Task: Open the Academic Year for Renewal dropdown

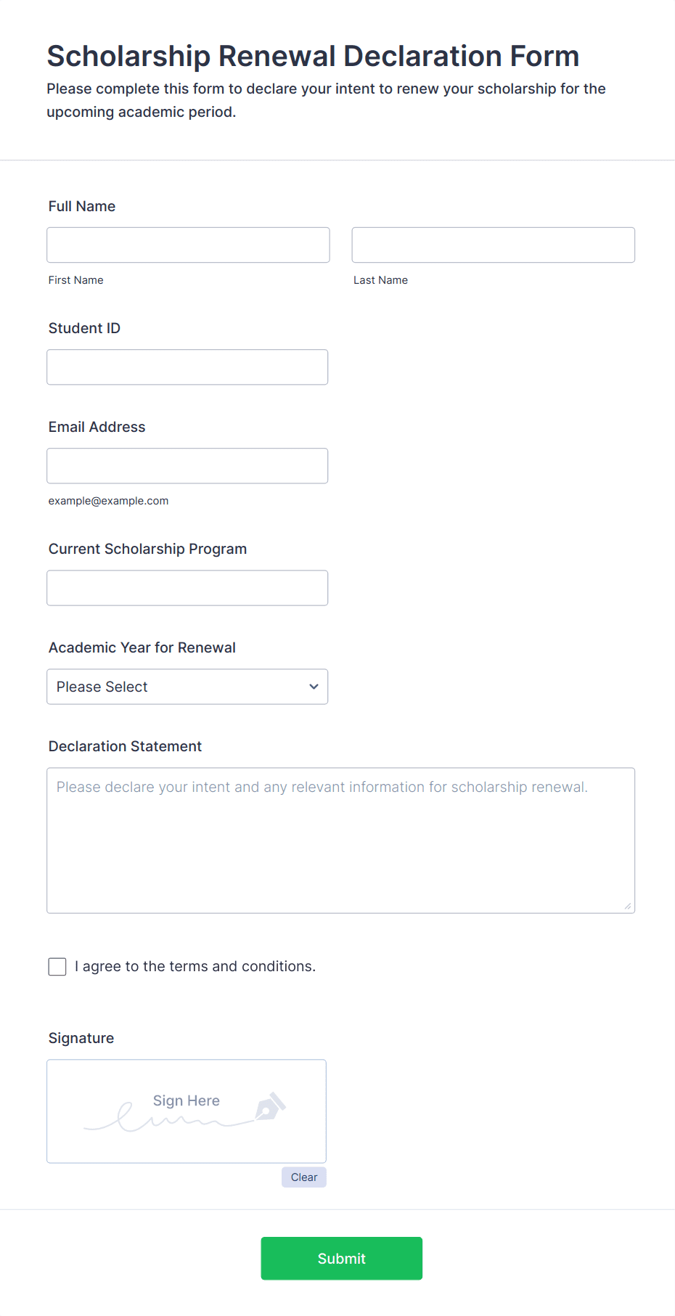Action: coord(187,687)
